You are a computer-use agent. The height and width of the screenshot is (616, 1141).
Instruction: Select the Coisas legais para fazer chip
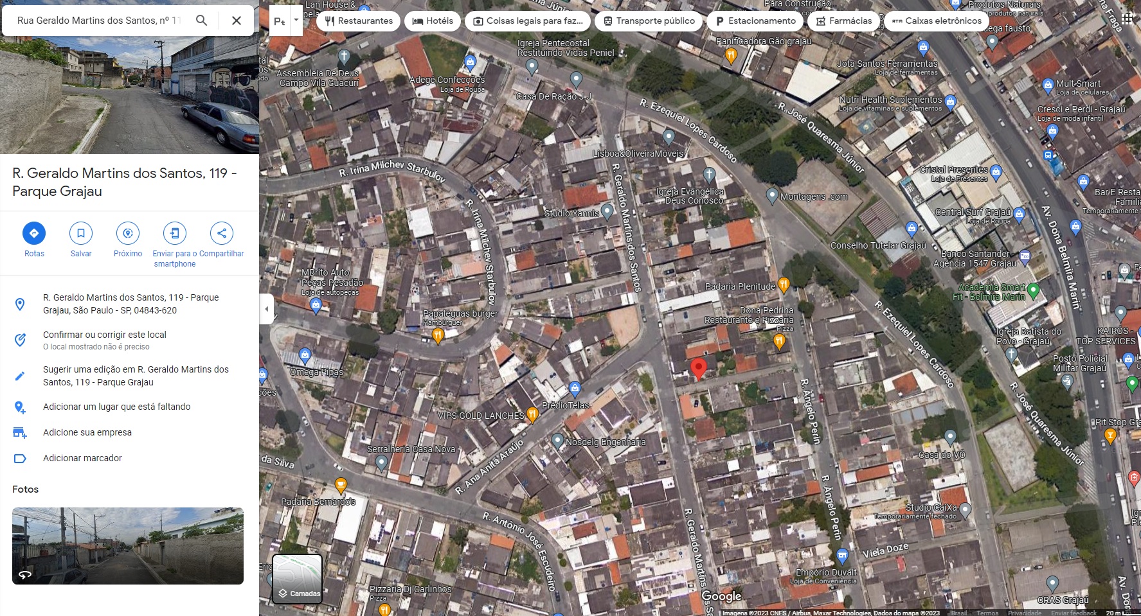[528, 21]
